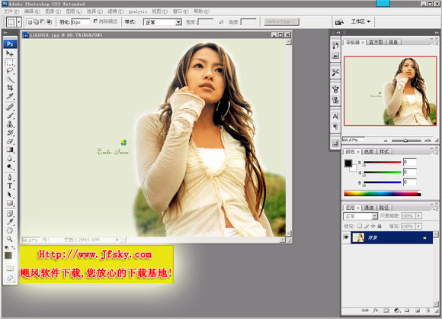The image size is (442, 319).
Task: Open the Character panel icon in dock
Action: 335,116
